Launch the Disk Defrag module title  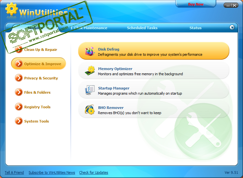click(x=109, y=49)
